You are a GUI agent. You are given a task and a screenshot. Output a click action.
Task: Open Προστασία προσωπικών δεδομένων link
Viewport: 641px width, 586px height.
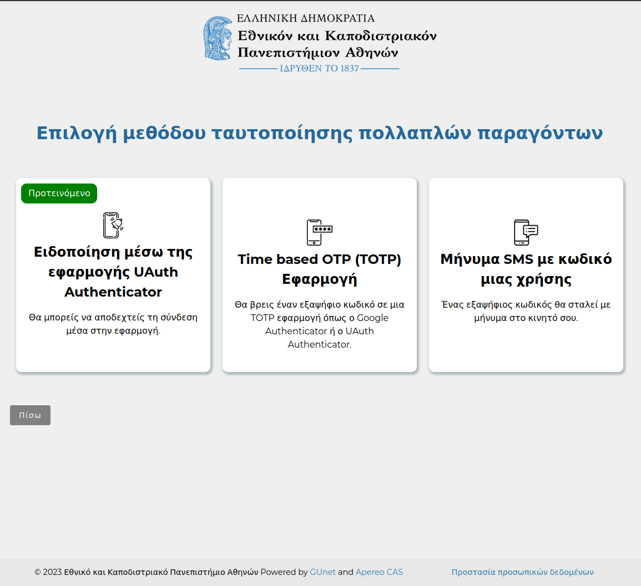tap(522, 572)
